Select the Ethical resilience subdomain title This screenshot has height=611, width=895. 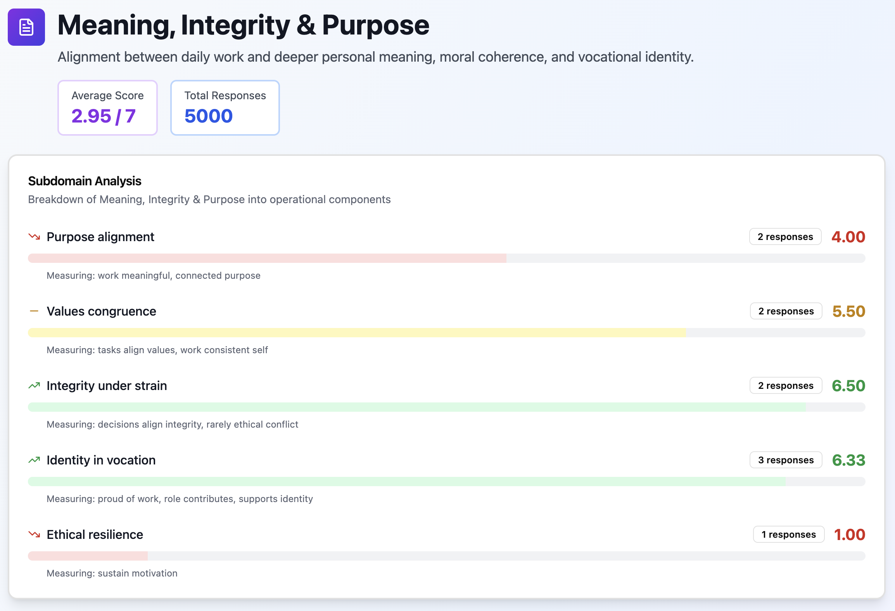coord(95,534)
